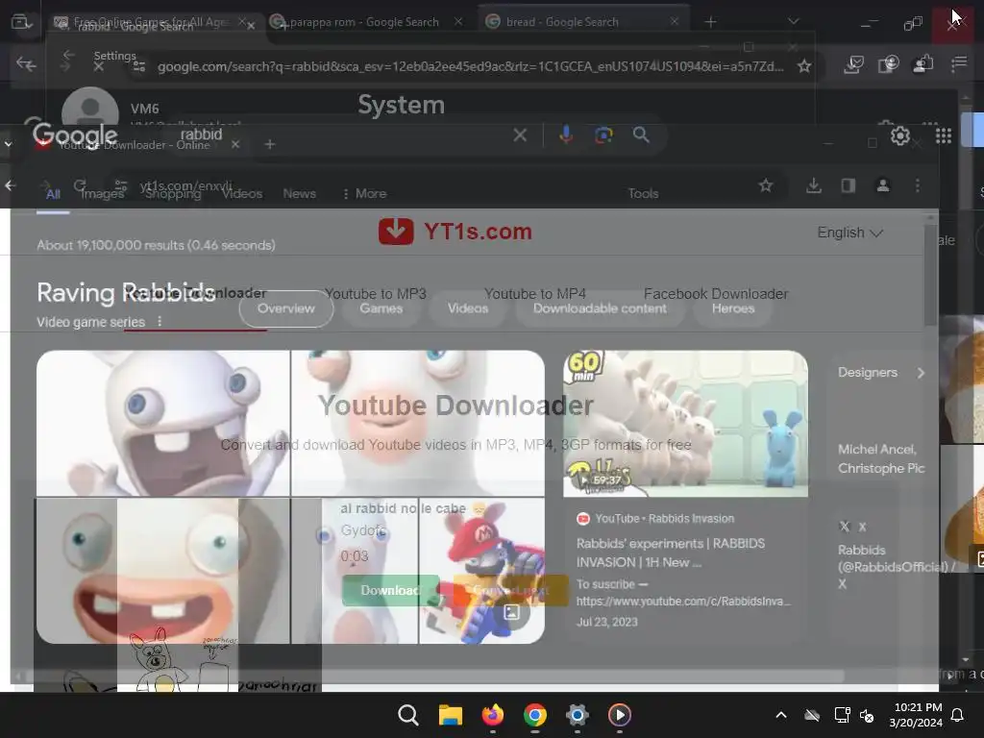The height and width of the screenshot is (738, 984).
Task: Open the Chrome three-dot menu
Action: click(x=918, y=185)
